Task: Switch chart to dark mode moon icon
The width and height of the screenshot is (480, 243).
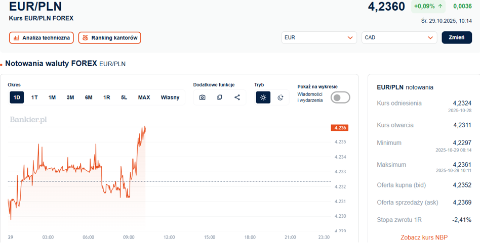Action: [x=281, y=98]
